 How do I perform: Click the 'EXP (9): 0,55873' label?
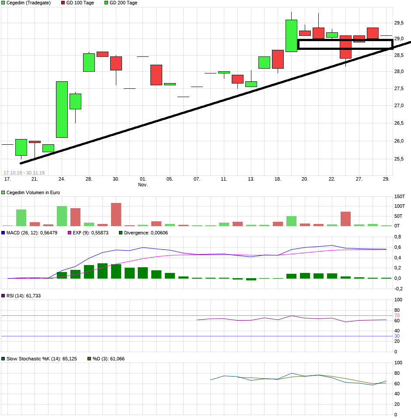[91, 233]
